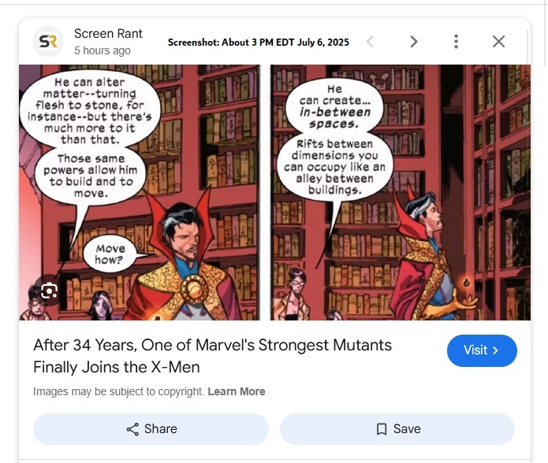Close the image preview panel

point(498,42)
